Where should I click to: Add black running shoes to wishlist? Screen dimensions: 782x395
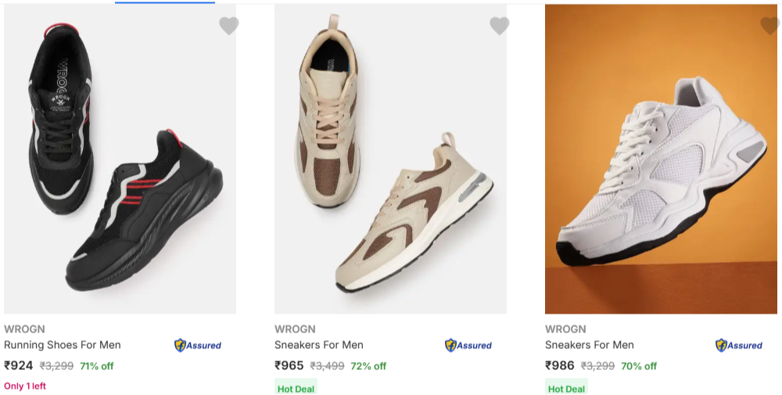point(229,26)
